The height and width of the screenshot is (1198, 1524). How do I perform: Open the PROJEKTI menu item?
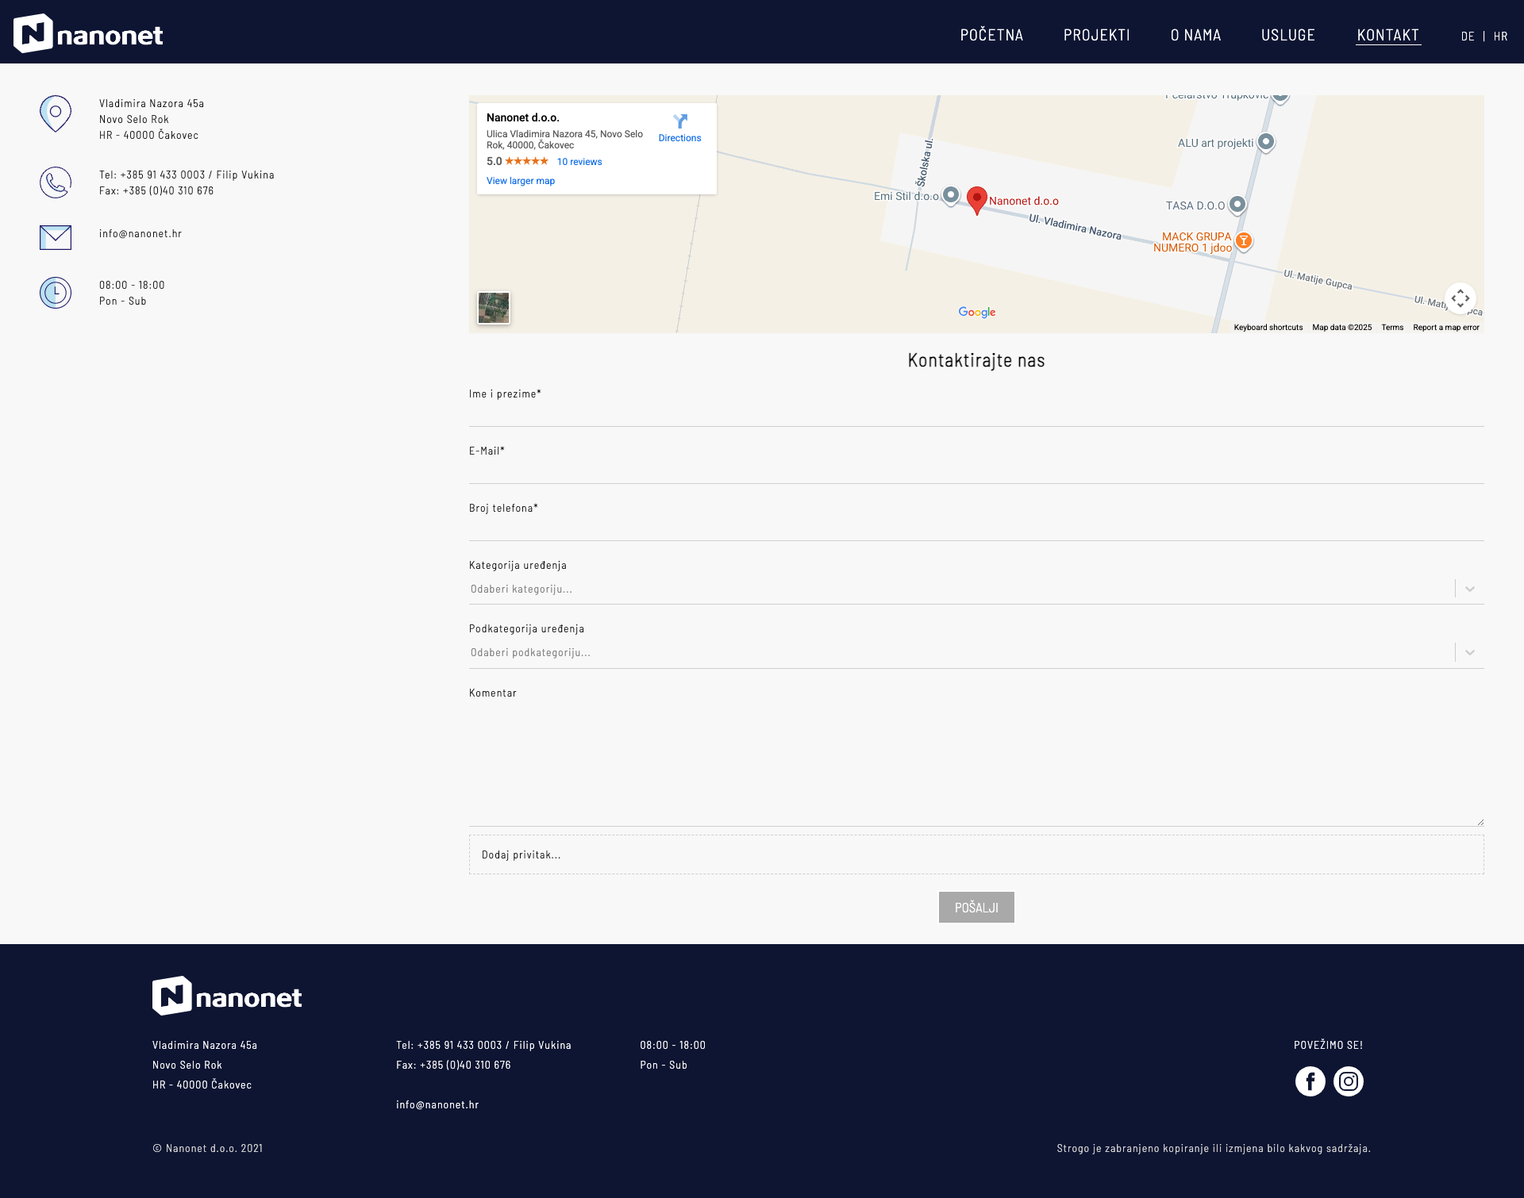(1096, 35)
